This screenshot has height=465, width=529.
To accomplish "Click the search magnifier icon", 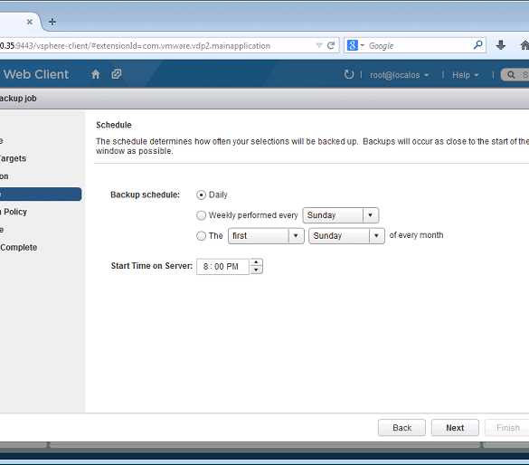I will 477,45.
